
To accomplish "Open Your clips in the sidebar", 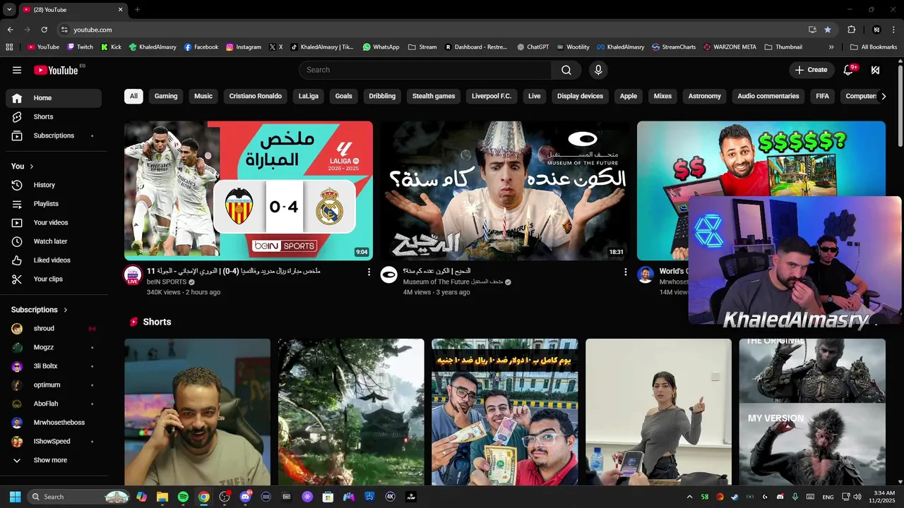I will [54, 279].
